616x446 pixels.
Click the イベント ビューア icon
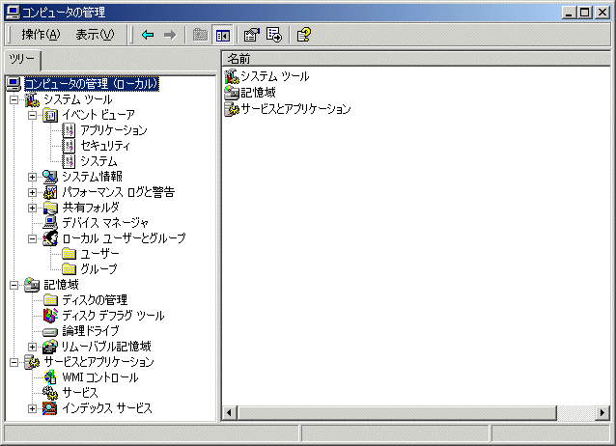click(x=50, y=115)
